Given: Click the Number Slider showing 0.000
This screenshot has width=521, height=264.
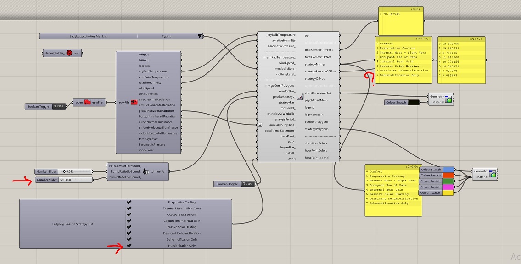Looking at the screenshot, I should 64,180.
